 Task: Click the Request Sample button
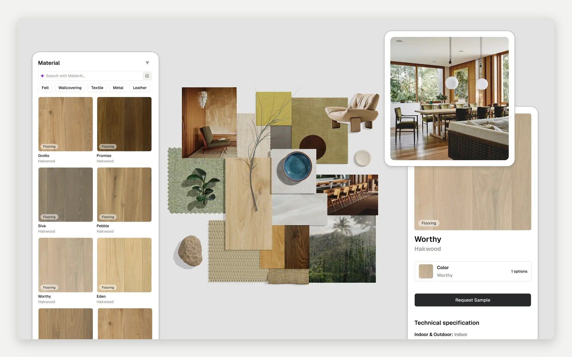click(473, 300)
